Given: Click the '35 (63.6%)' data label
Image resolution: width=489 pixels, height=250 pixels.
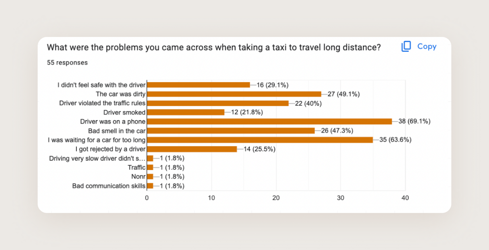Looking at the screenshot, I should [395, 140].
